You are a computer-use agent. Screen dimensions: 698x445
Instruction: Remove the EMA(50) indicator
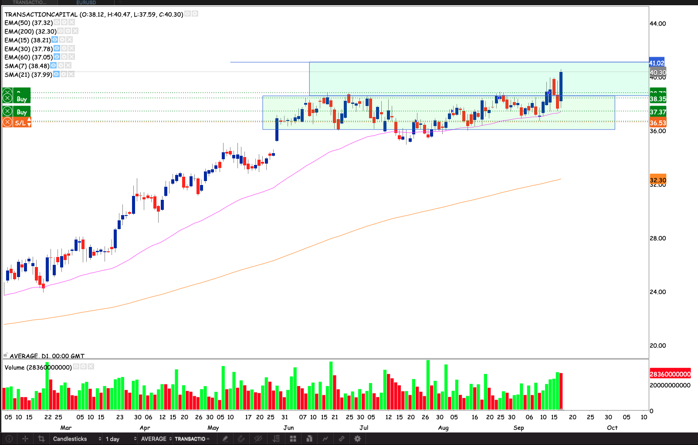[x=71, y=22]
